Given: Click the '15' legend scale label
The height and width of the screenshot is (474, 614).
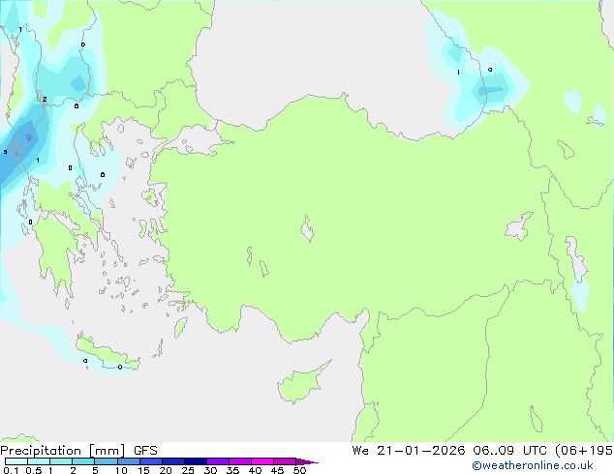Looking at the screenshot, I should tap(143, 470).
